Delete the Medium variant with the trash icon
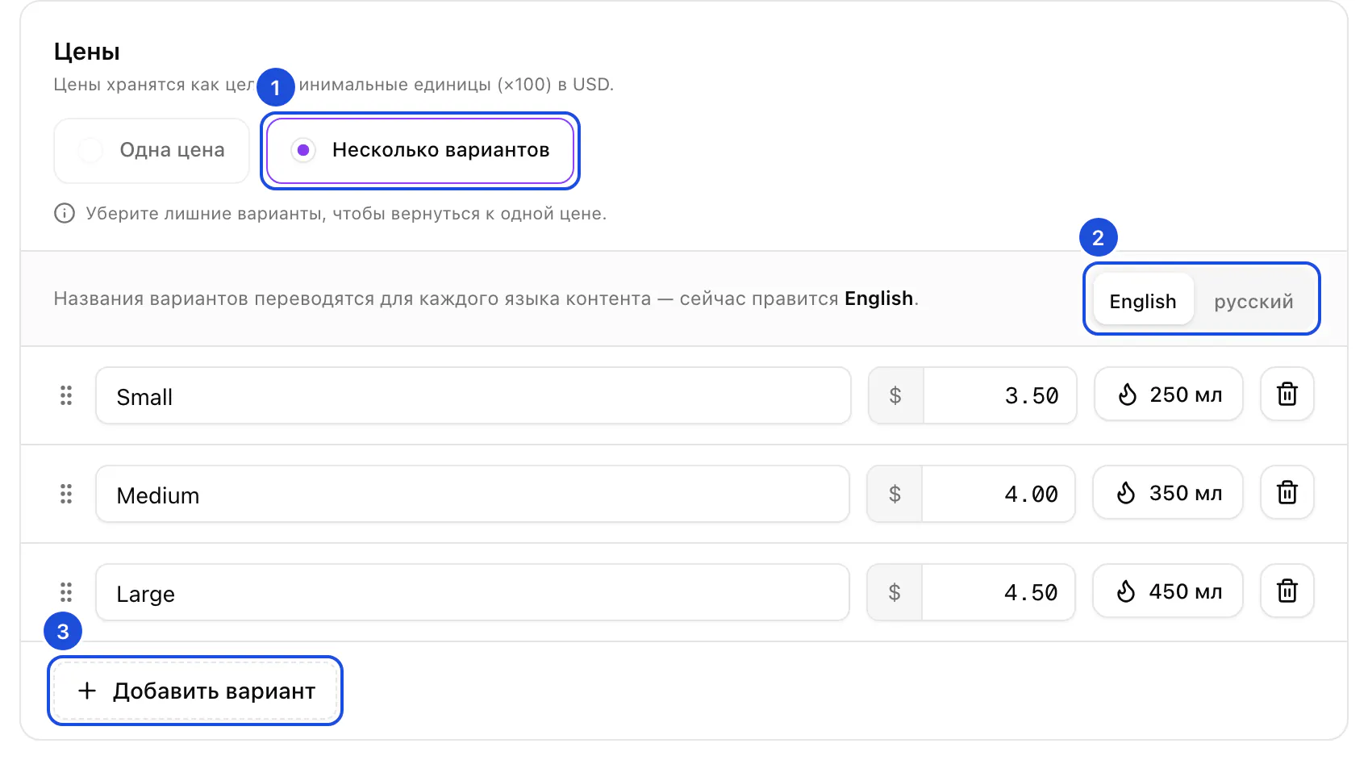1368x760 pixels. coord(1287,493)
